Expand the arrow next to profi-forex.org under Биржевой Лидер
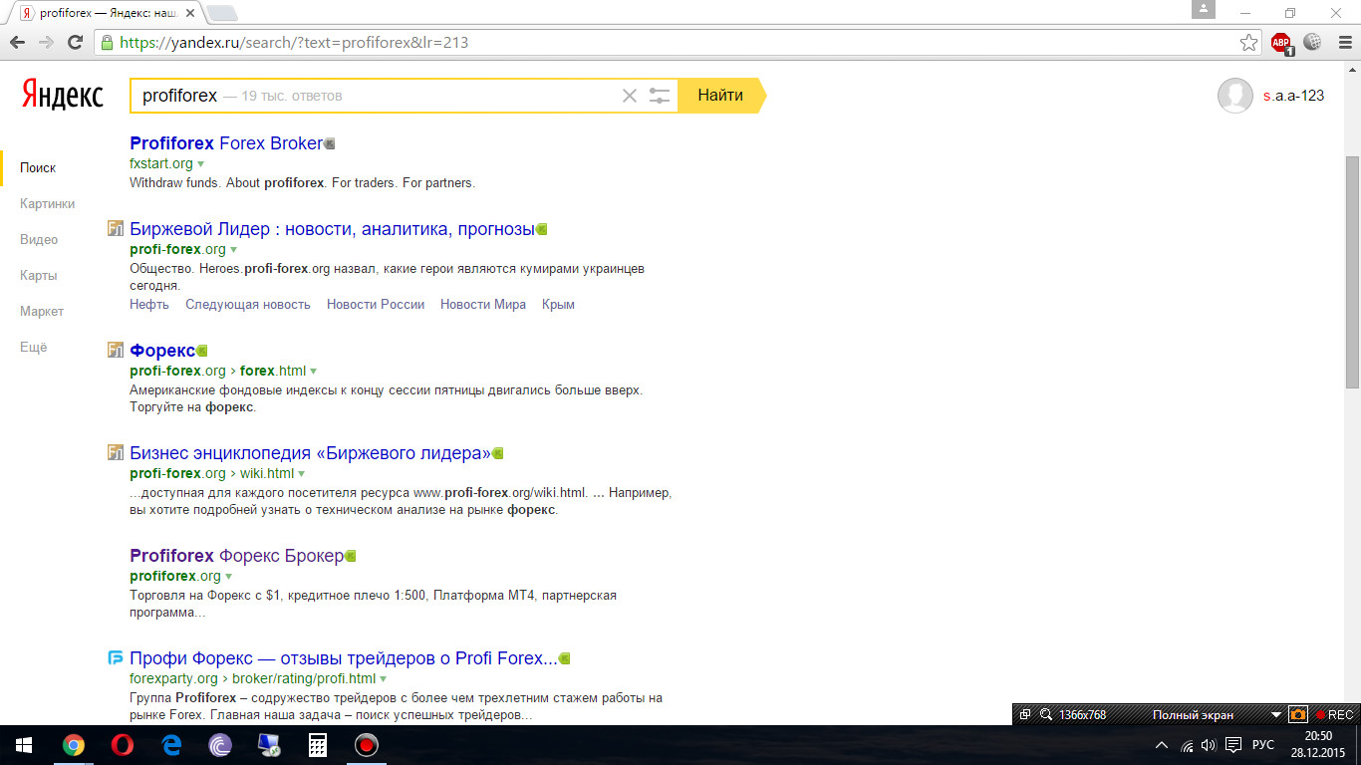Image resolution: width=1361 pixels, height=765 pixels. (234, 249)
